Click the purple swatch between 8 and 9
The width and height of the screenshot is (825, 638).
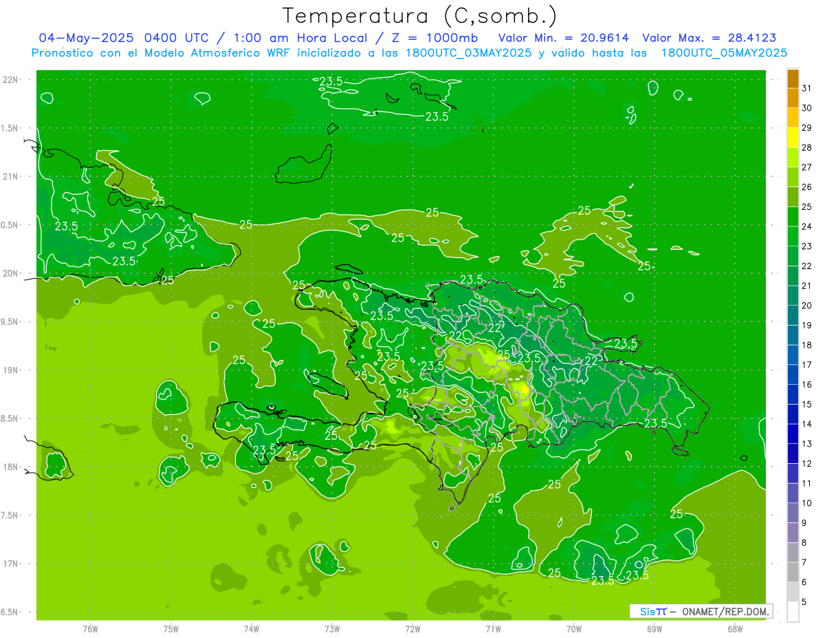(793, 533)
